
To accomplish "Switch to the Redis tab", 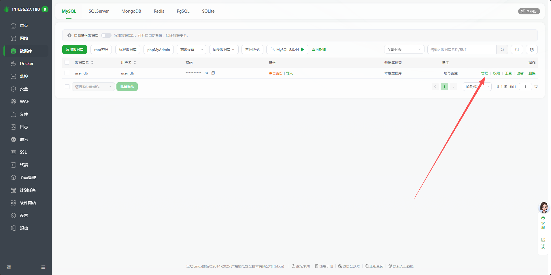I will 159,11.
